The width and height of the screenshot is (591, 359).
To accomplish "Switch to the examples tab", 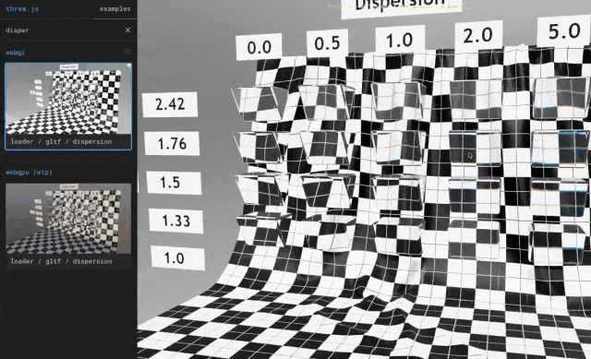I will click(x=115, y=9).
